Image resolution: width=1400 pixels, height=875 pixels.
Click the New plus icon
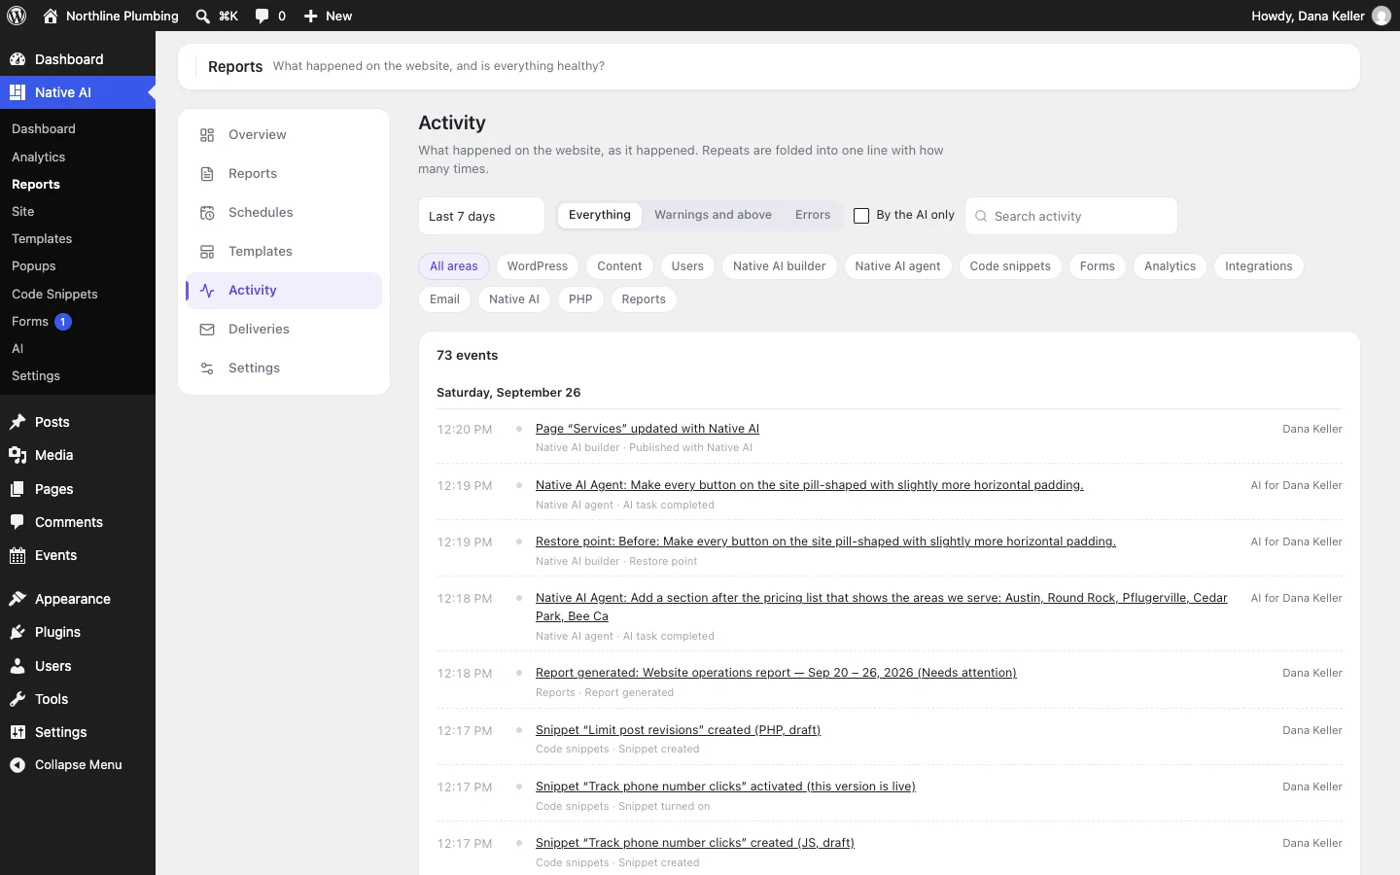point(311,16)
